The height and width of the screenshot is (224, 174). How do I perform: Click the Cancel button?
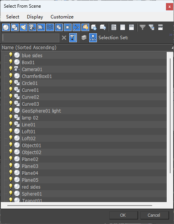(154, 215)
